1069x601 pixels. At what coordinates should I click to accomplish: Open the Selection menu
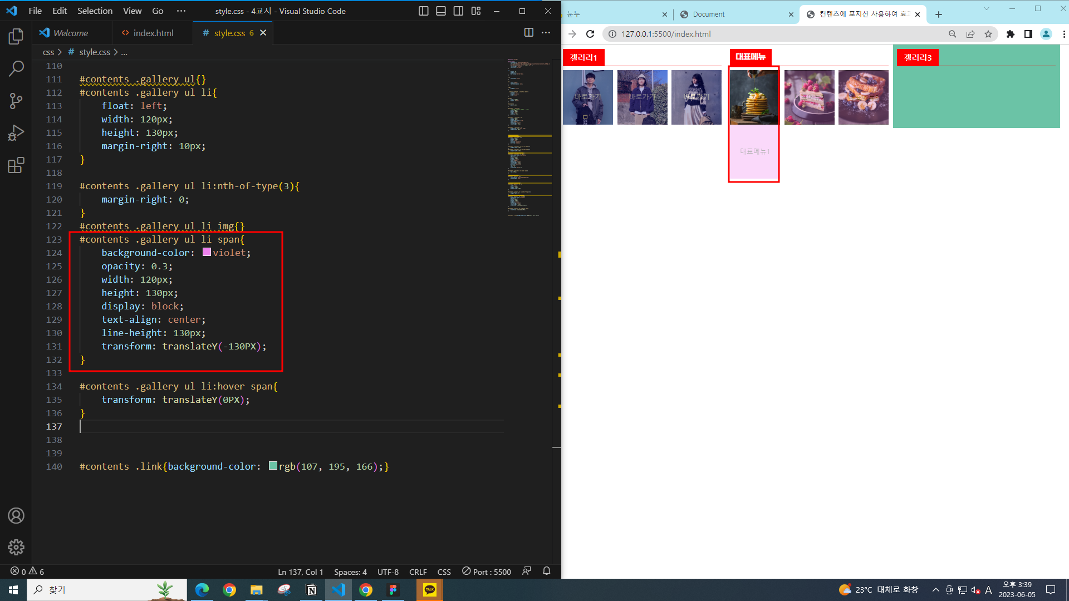(95, 11)
